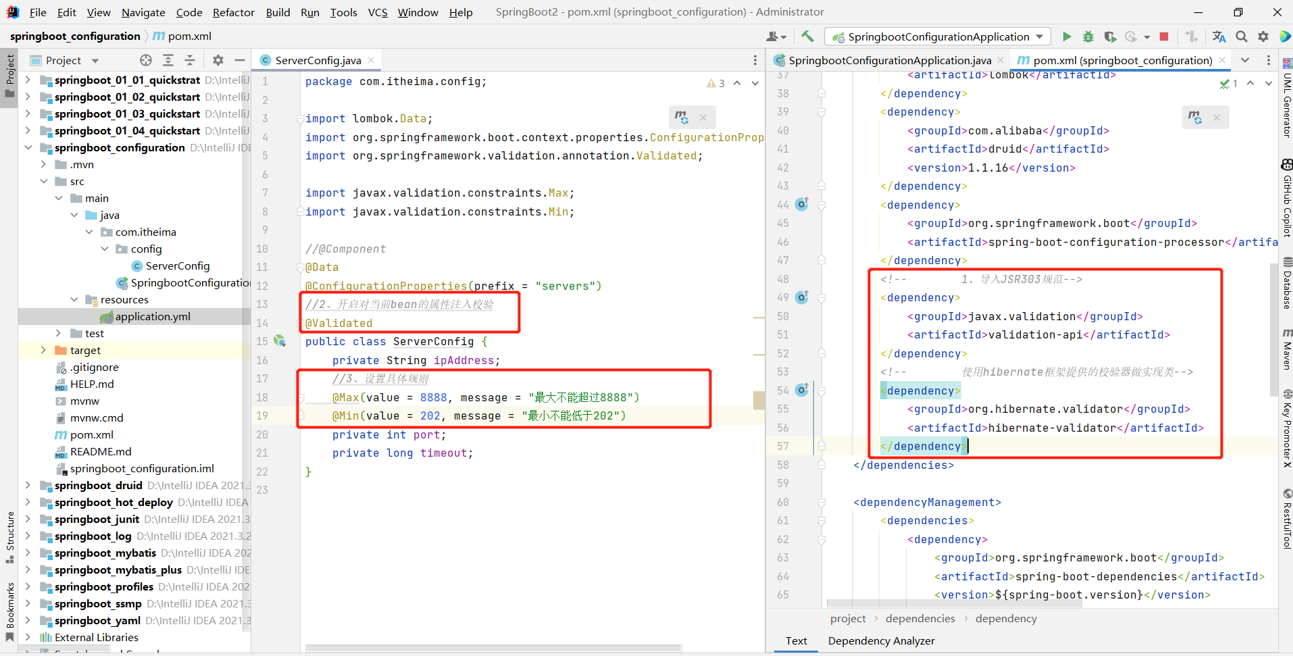Click pom.xml horizontal scrollbar
The width and height of the screenshot is (1293, 656).
tap(954, 603)
